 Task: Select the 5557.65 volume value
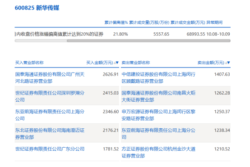(161, 34)
